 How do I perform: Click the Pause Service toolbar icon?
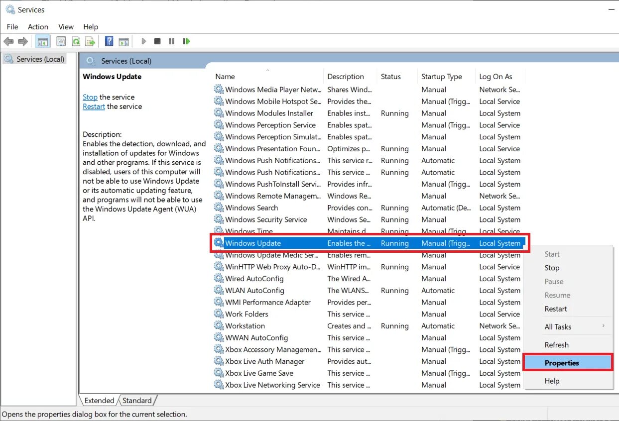click(172, 41)
